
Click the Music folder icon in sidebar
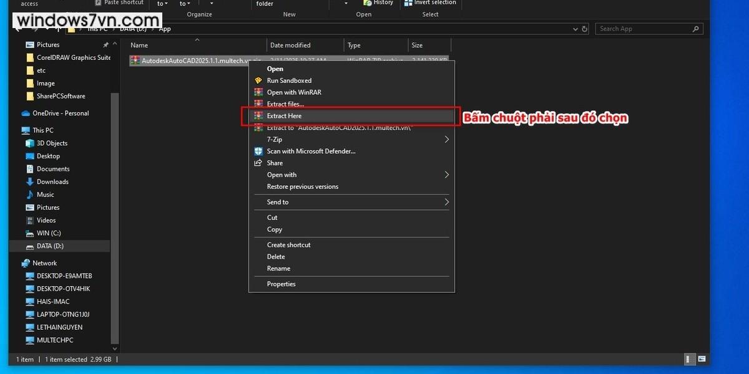coord(30,194)
